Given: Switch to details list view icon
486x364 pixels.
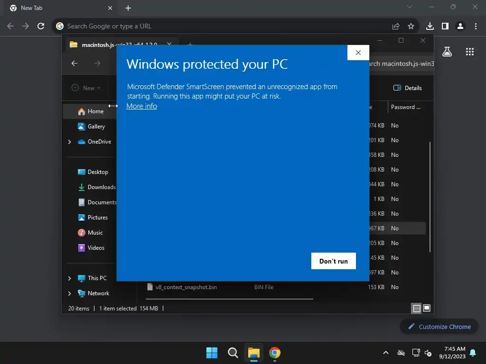Looking at the screenshot, I should pos(416,308).
